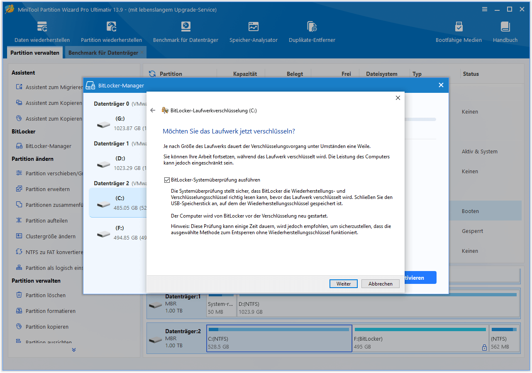The height and width of the screenshot is (373, 532).
Task: Click Assistent section heading in sidebar
Action: [x=23, y=73]
